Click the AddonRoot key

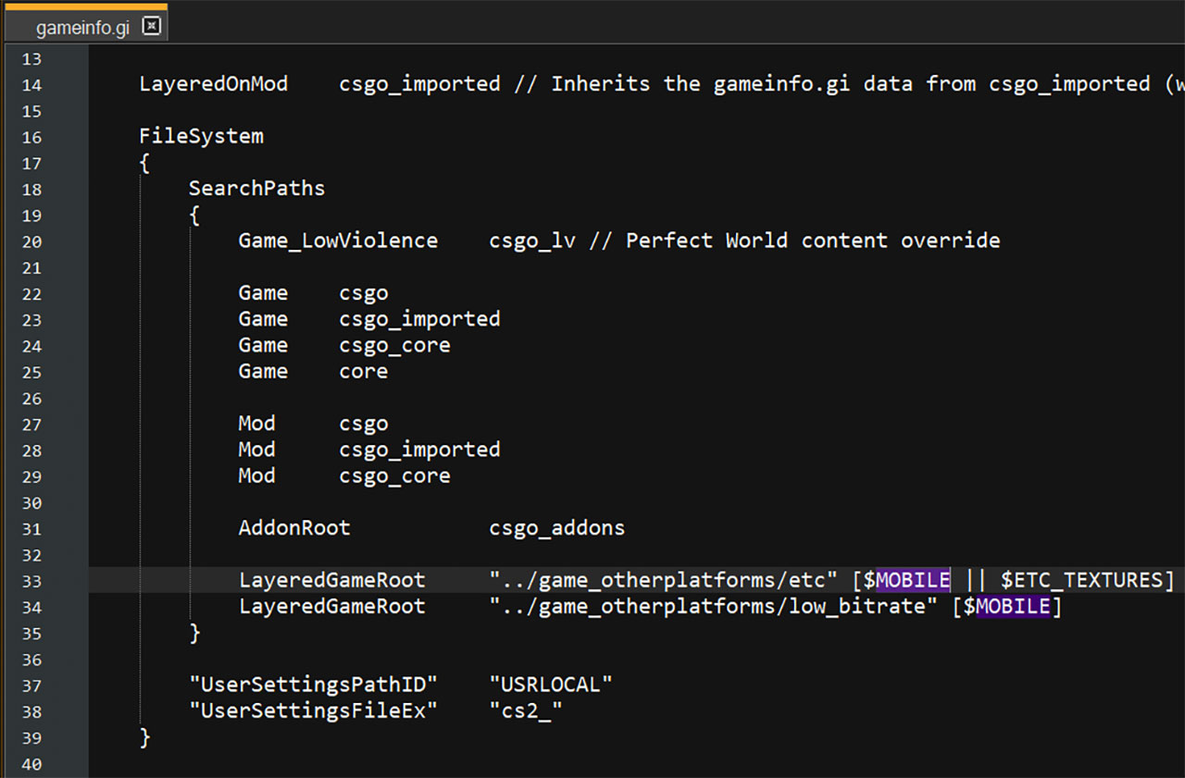click(294, 528)
